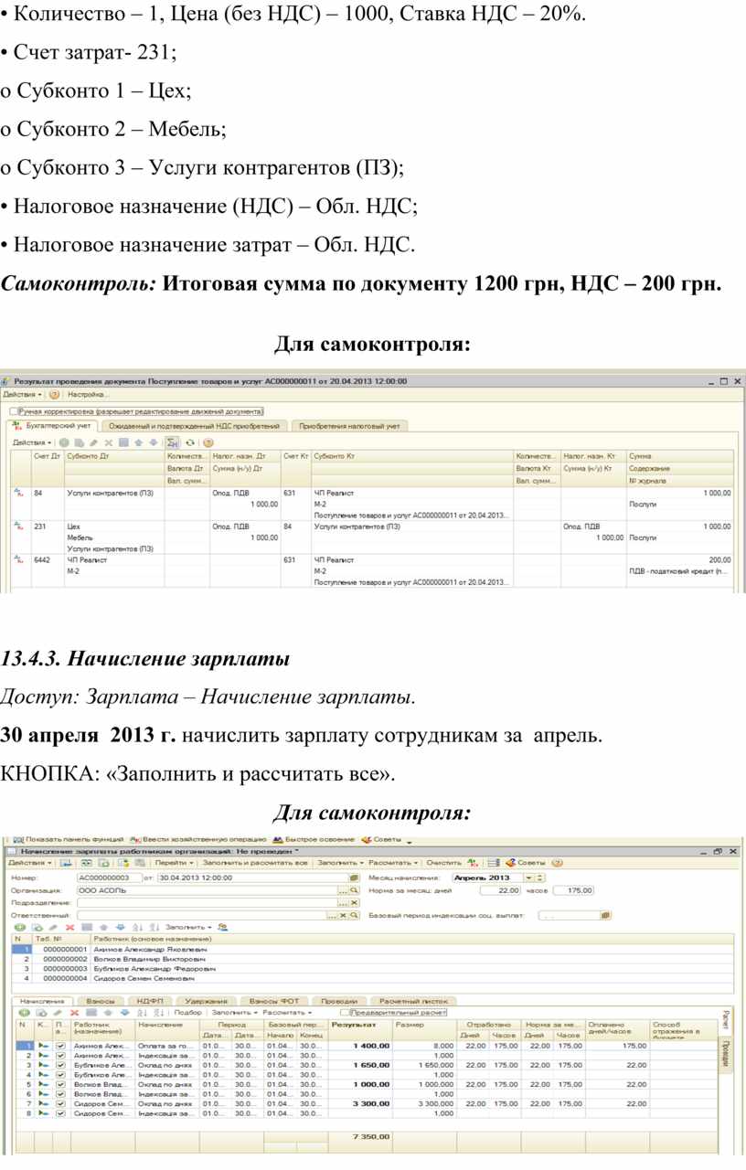
Task: Select employee Волков Владимир Викторович
Action: [373, 959]
